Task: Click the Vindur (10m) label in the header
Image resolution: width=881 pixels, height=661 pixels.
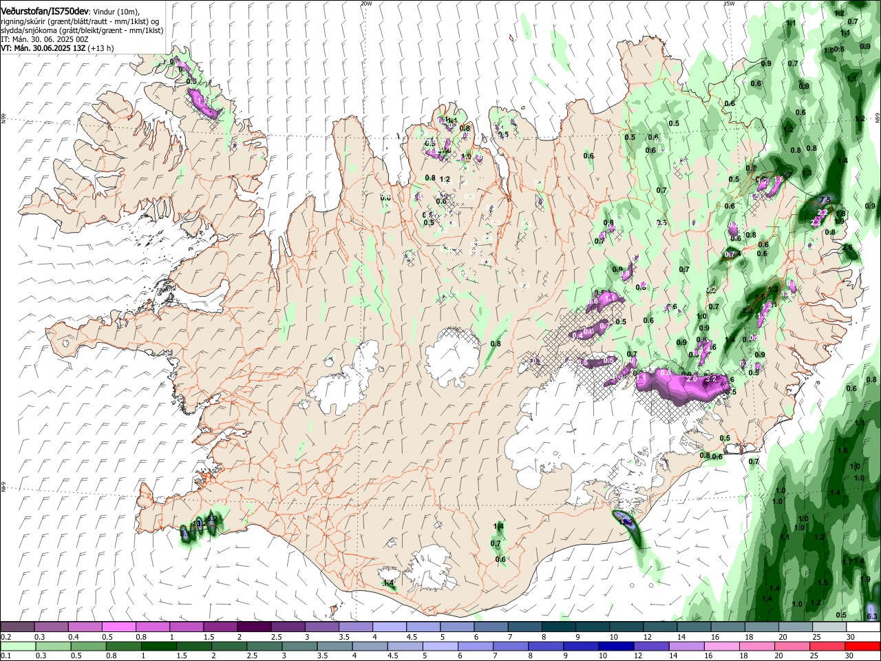Action: click(116, 12)
